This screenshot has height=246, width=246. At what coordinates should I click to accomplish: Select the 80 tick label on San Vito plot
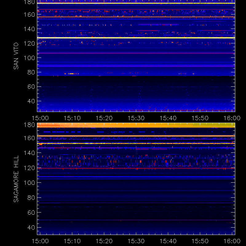click(x=31, y=72)
